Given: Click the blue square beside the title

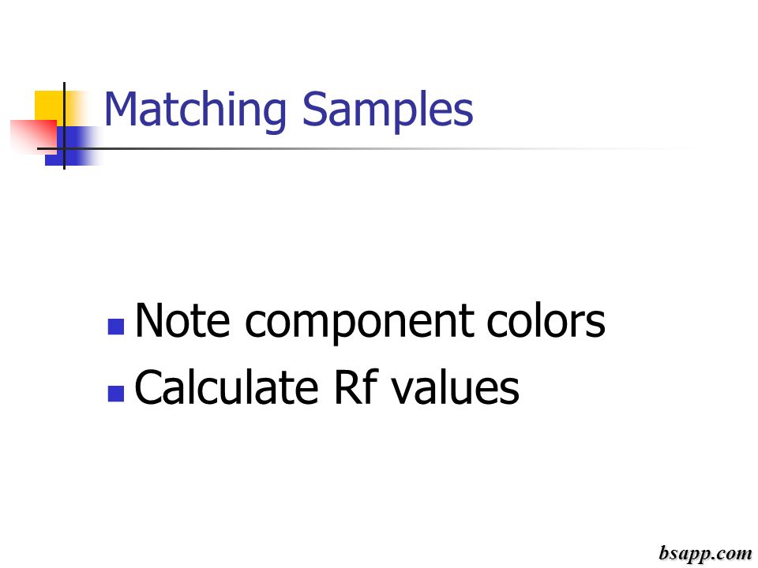Looking at the screenshot, I should tap(74, 145).
